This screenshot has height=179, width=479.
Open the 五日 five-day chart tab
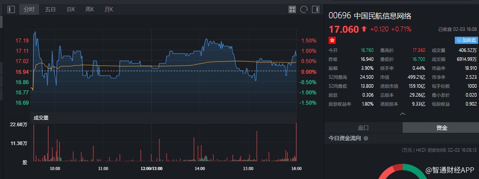coord(50,9)
